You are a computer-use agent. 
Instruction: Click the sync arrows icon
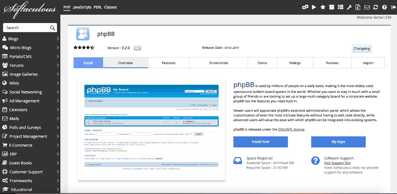click(x=376, y=7)
